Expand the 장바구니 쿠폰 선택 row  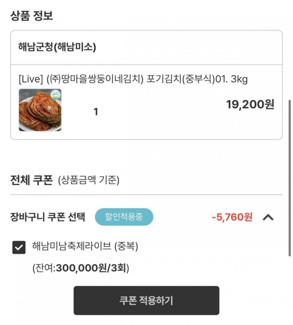(48, 217)
